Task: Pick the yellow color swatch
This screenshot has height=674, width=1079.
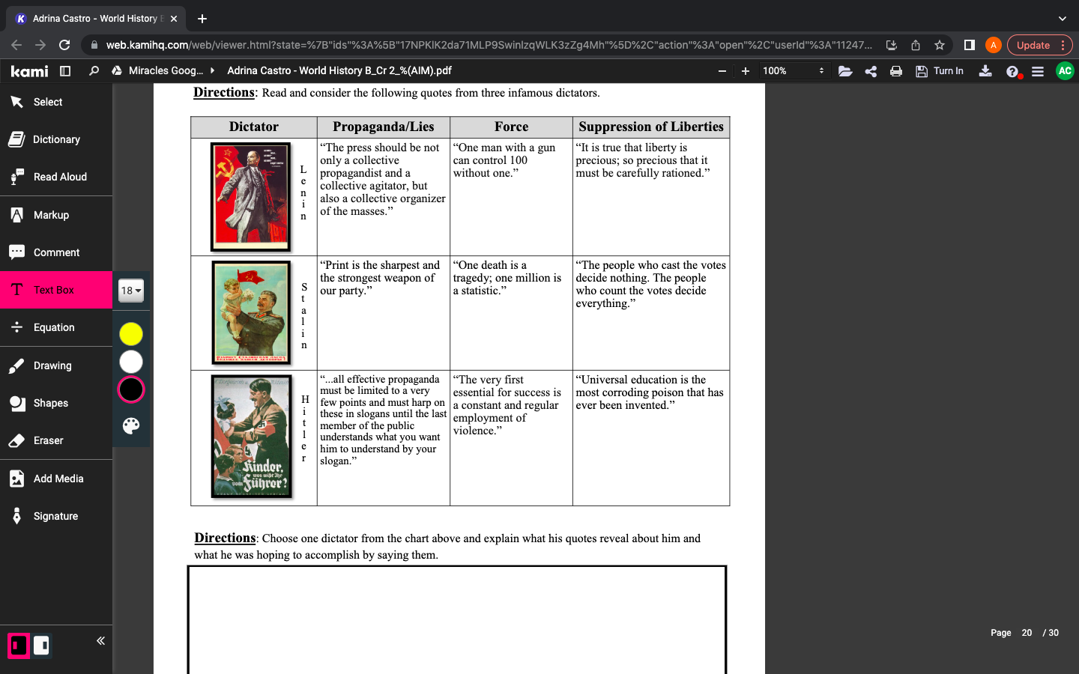Action: [x=131, y=334]
